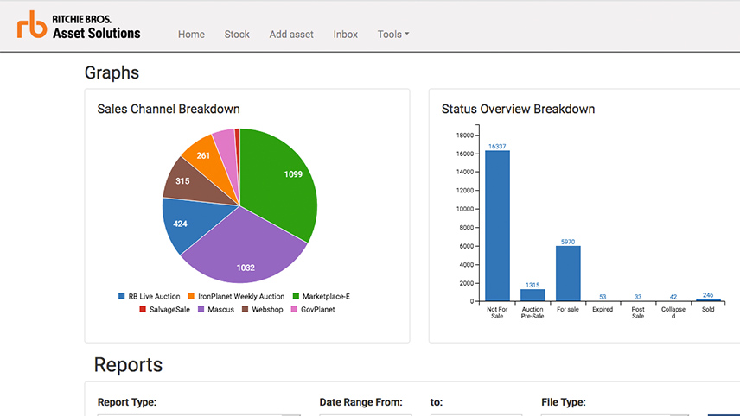Open the Home nav item
Image resolution: width=740 pixels, height=416 pixels.
[x=191, y=35]
